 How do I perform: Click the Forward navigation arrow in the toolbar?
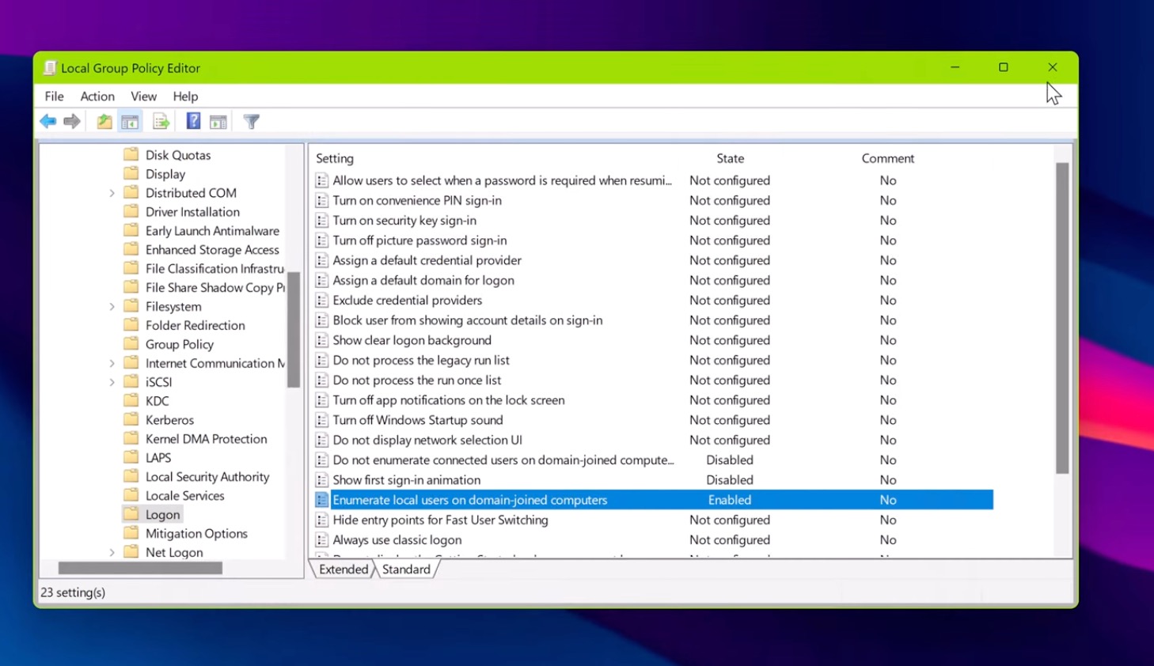(70, 121)
